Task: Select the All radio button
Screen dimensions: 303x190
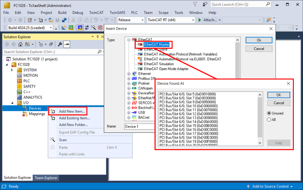Action: 269,119
